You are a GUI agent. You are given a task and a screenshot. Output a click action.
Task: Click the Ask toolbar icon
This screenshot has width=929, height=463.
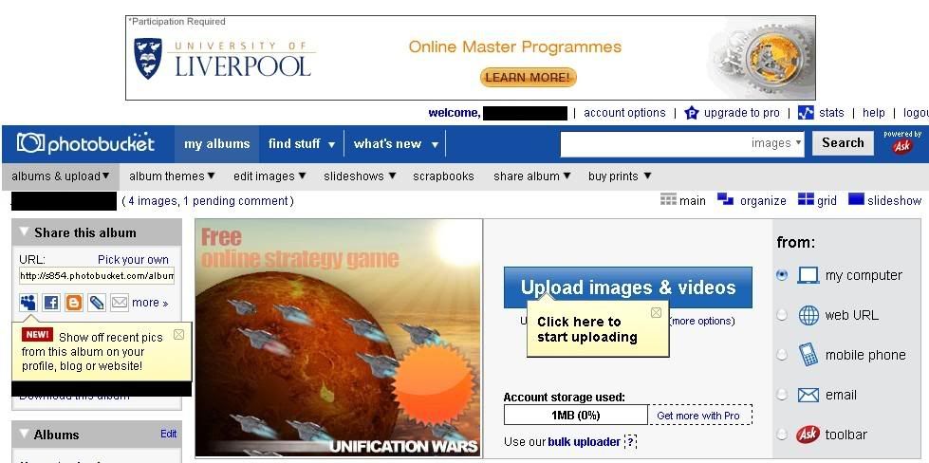pos(808,435)
